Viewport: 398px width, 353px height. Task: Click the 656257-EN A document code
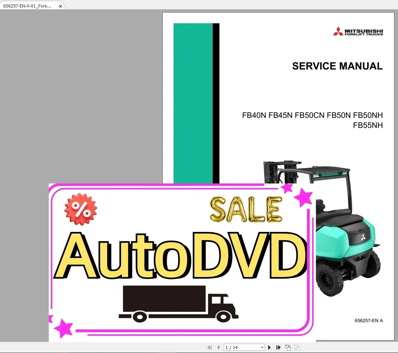click(x=368, y=321)
